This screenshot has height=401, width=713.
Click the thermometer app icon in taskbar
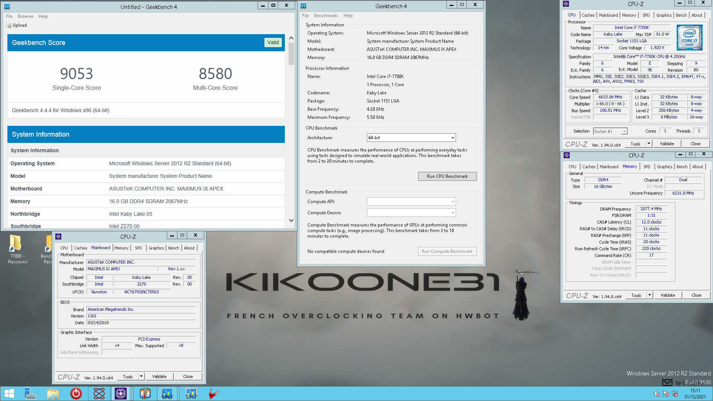pyautogui.click(x=145, y=394)
